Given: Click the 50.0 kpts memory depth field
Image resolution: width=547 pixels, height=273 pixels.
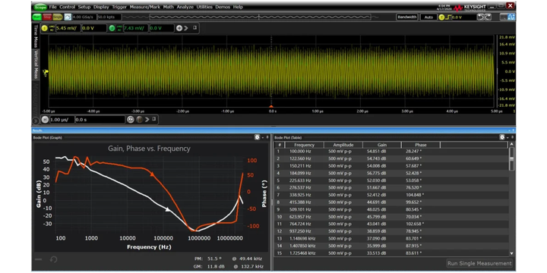Looking at the screenshot, I should [109, 17].
